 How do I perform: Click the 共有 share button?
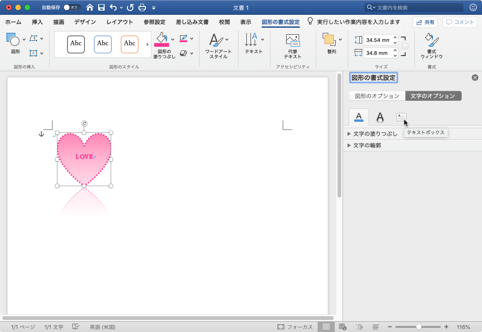pyautogui.click(x=425, y=22)
